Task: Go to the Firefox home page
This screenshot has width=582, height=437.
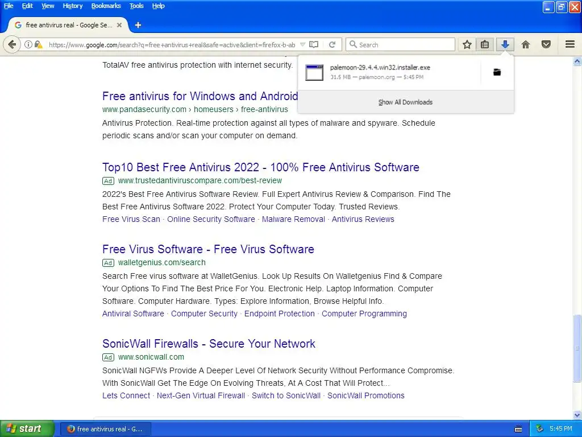Action: click(x=526, y=44)
